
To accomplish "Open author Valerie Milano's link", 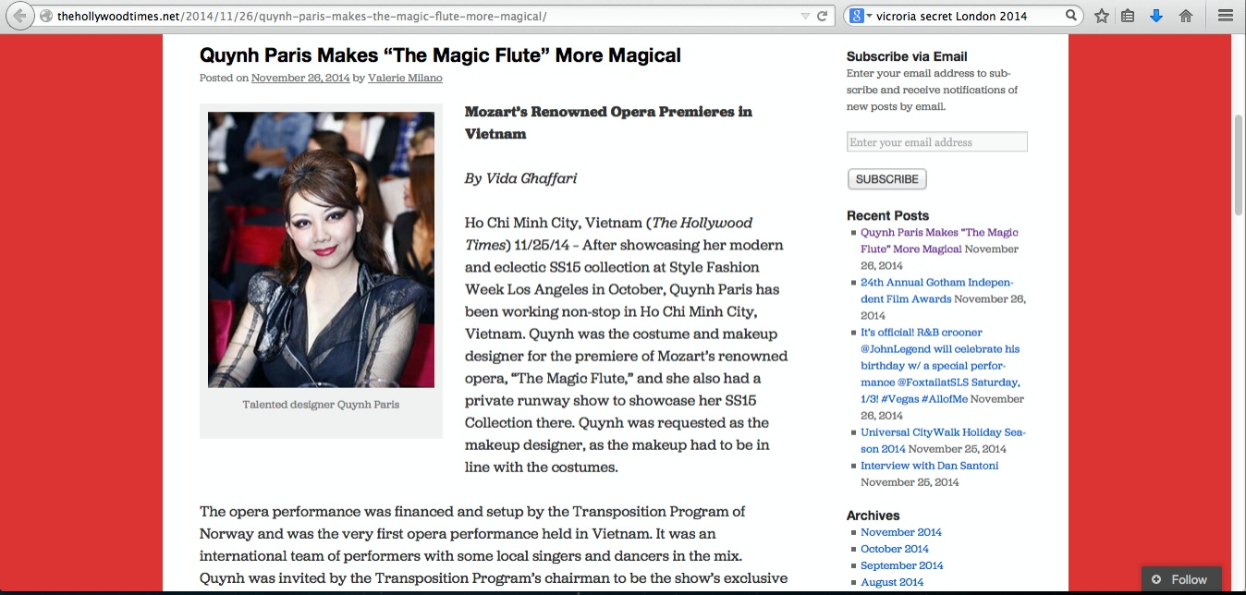I will 405,79.
